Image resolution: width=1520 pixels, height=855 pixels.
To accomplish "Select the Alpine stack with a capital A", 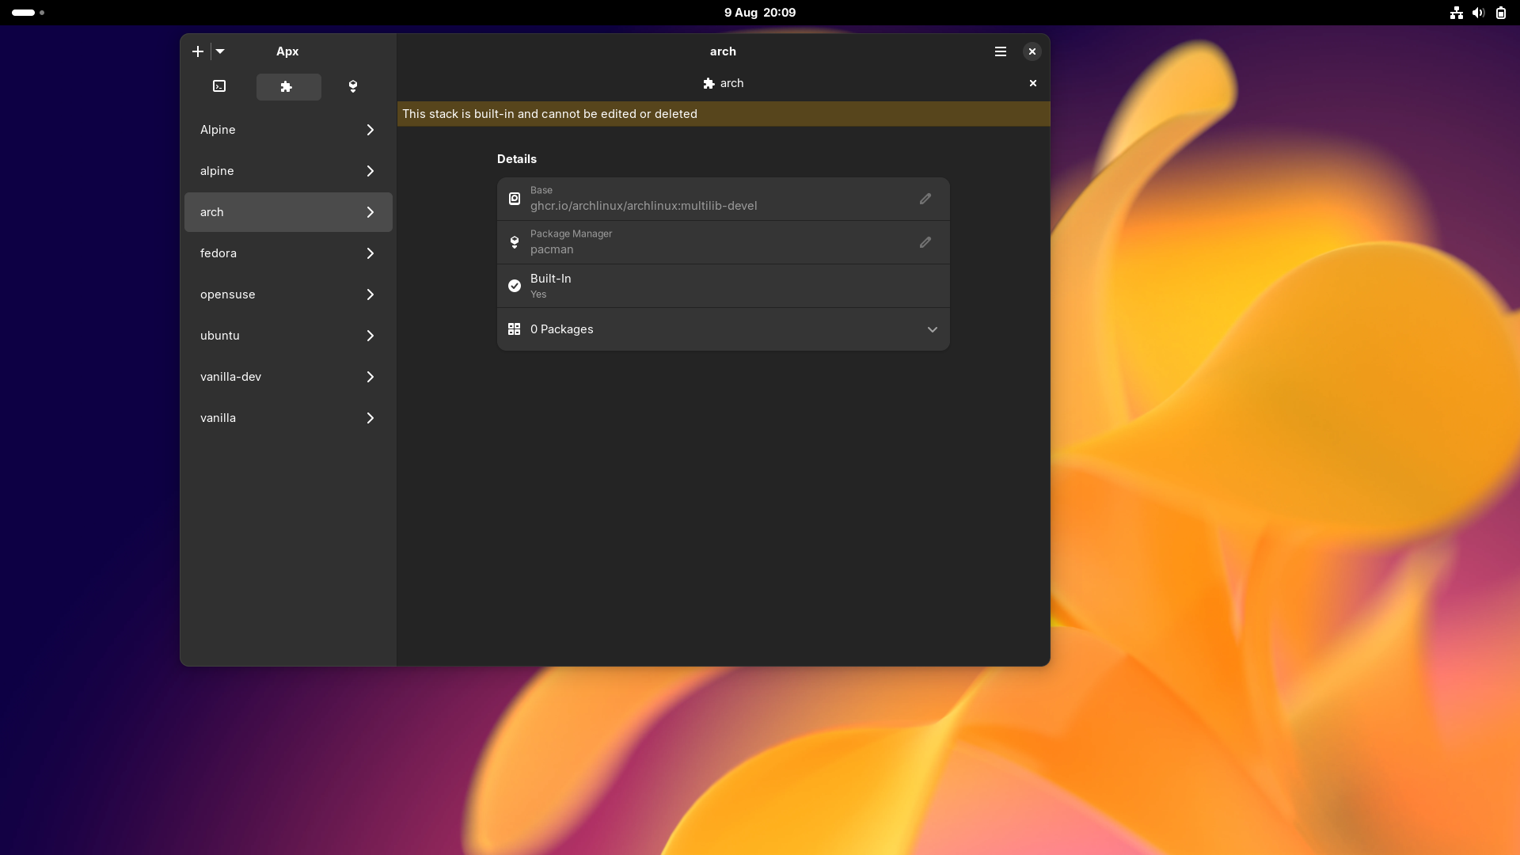I will (x=288, y=130).
